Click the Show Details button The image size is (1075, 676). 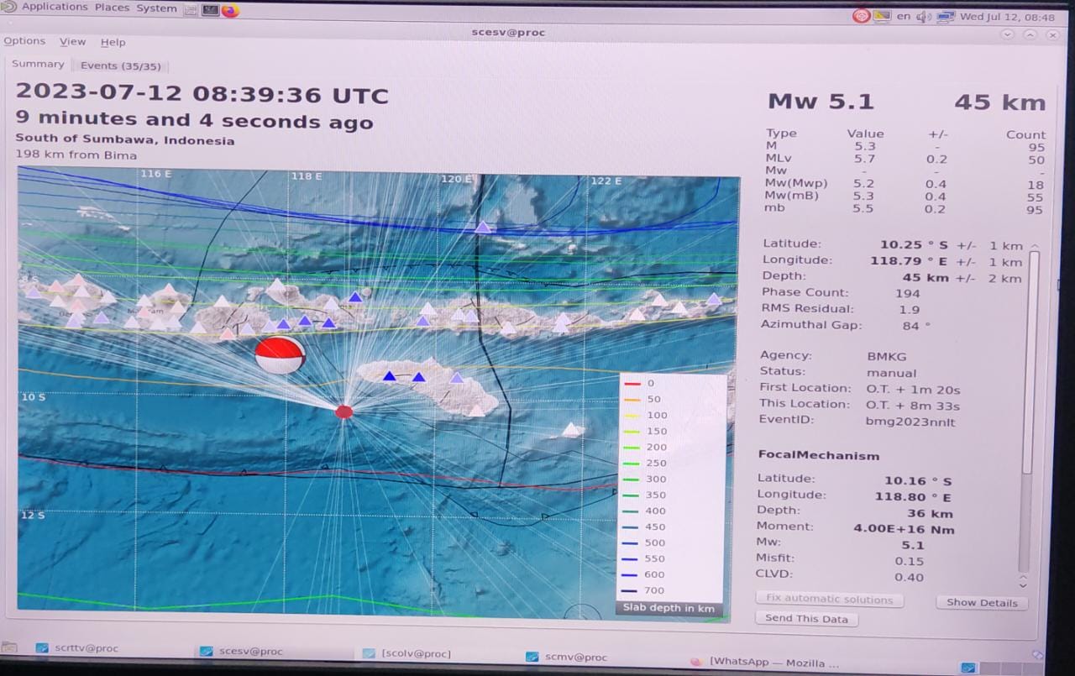click(x=981, y=602)
